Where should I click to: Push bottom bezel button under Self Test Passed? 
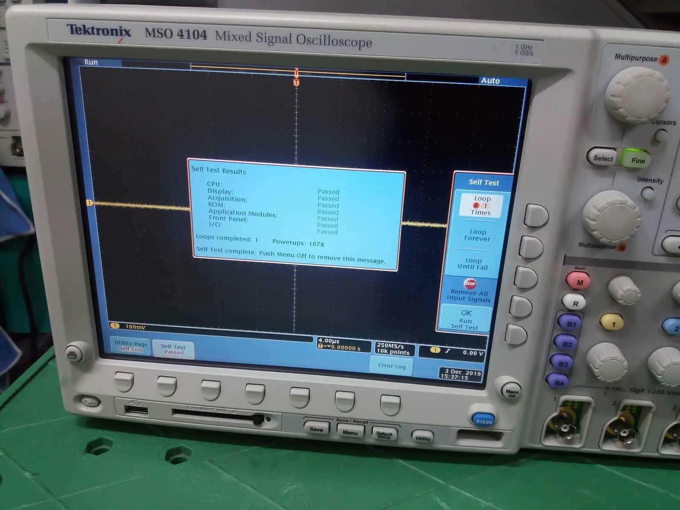(x=167, y=385)
